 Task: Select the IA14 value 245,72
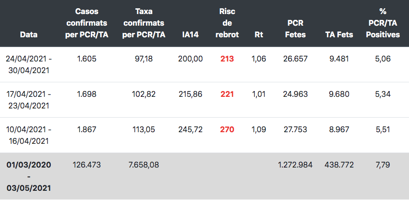click(190, 130)
